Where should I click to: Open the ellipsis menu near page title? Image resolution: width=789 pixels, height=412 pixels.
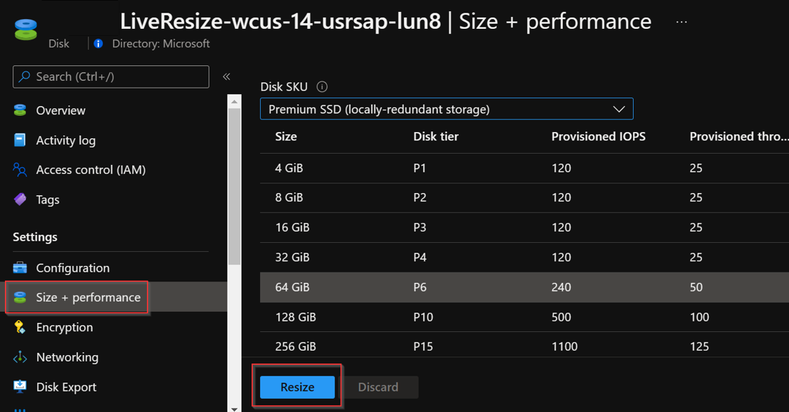pos(680,21)
